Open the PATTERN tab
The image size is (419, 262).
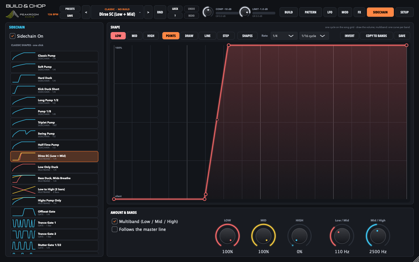click(x=310, y=12)
